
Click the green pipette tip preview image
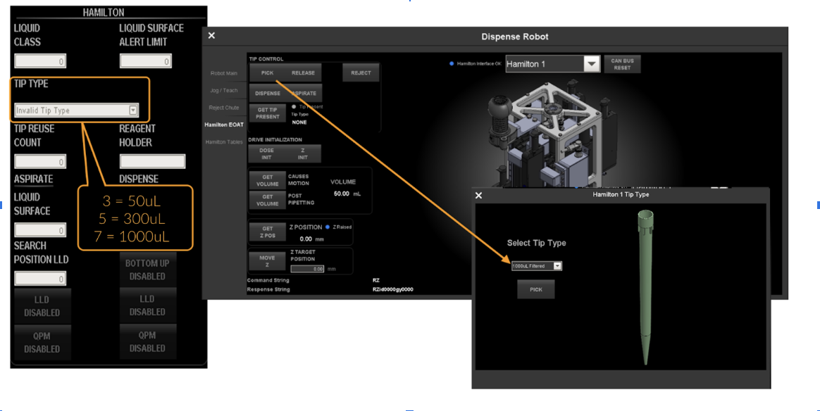(x=645, y=287)
